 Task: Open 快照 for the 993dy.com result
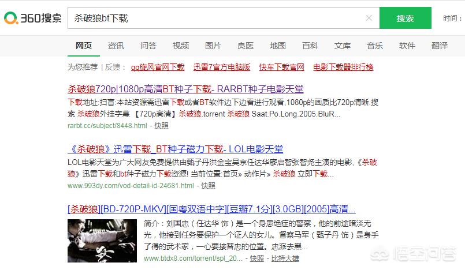point(208,186)
